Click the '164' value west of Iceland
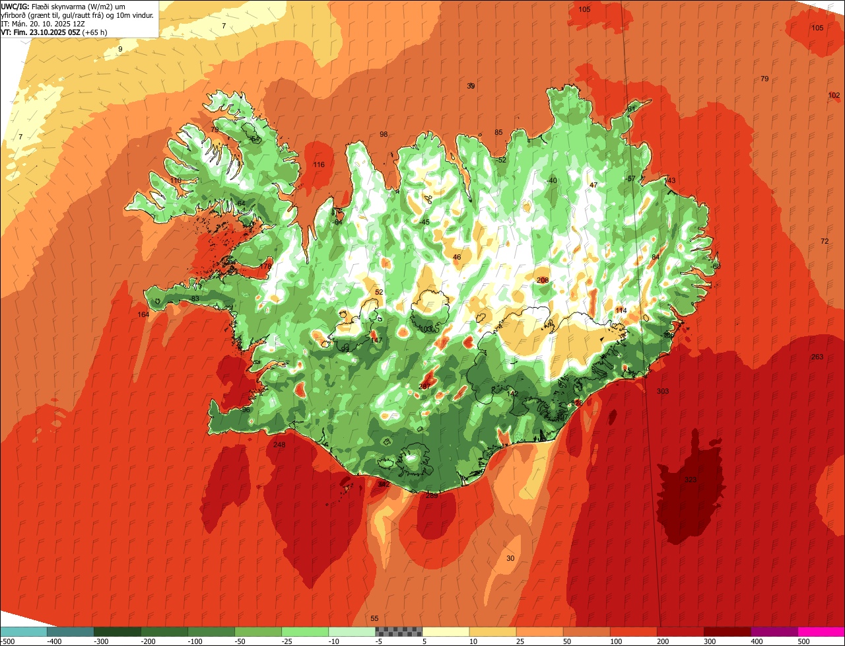 pos(143,315)
